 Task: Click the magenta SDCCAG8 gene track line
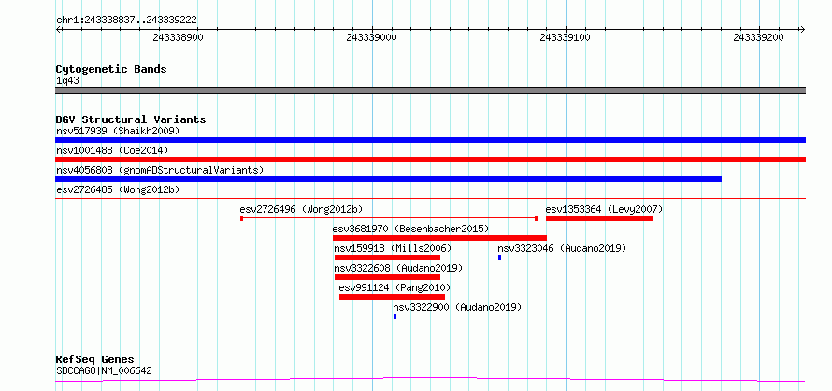tap(430, 379)
